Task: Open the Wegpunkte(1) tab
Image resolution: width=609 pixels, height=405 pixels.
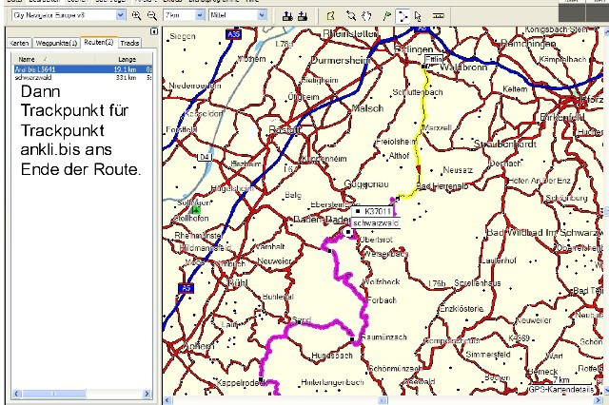Action: pyautogui.click(x=56, y=44)
